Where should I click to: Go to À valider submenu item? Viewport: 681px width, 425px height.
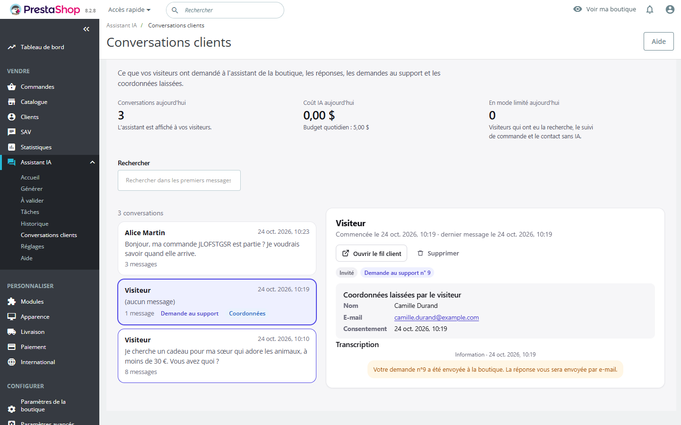pyautogui.click(x=32, y=201)
